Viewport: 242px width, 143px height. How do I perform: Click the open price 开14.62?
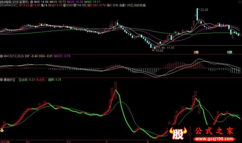24,5
